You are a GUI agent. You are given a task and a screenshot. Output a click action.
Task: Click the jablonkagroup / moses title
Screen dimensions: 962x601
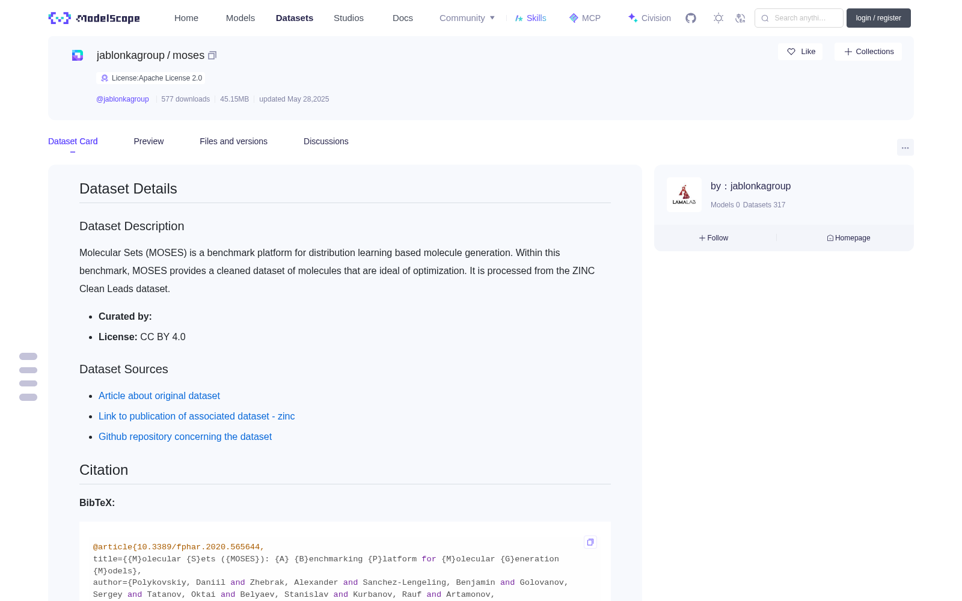[150, 55]
